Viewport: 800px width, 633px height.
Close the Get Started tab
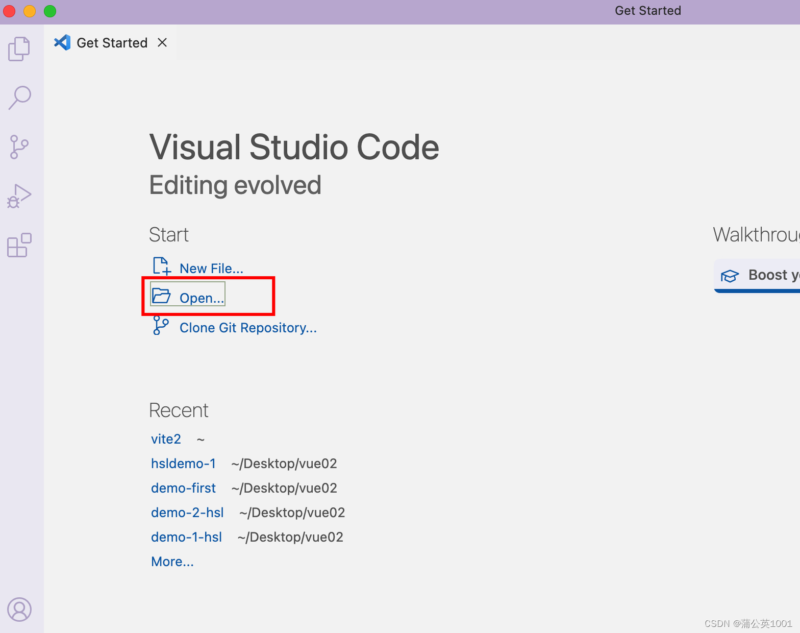(x=162, y=42)
